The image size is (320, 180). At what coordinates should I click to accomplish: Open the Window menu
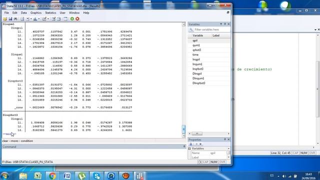point(74,12)
